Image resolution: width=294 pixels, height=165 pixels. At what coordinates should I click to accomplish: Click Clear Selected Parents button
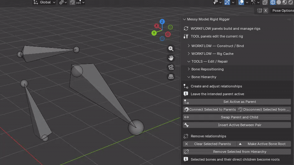[x=210, y=144]
